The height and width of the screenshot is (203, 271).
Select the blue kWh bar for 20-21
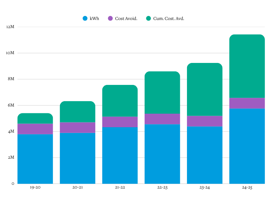[x=78, y=158]
